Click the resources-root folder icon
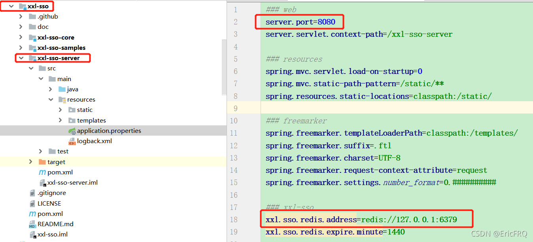Viewport: 533px width, 242px height. (x=62, y=100)
